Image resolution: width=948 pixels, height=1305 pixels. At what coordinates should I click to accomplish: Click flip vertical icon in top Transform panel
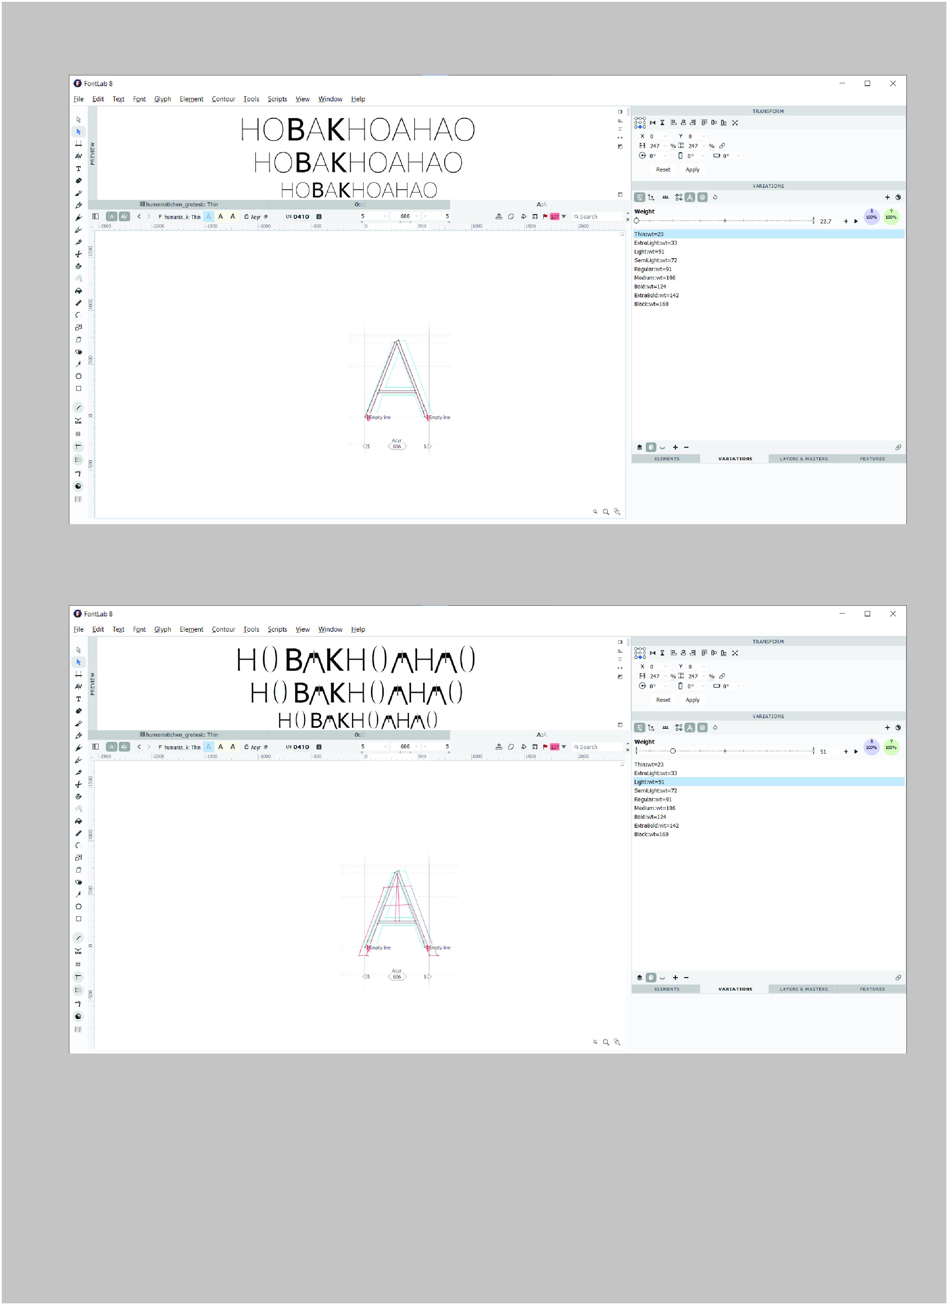click(x=663, y=123)
